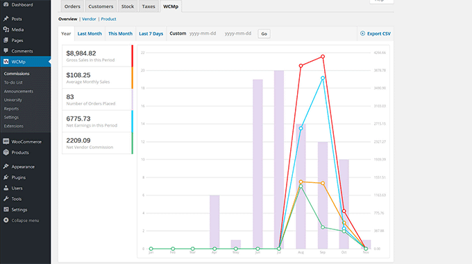Click the orange data point at Aug
Image resolution: width=472 pixels, height=264 pixels.
click(x=301, y=182)
